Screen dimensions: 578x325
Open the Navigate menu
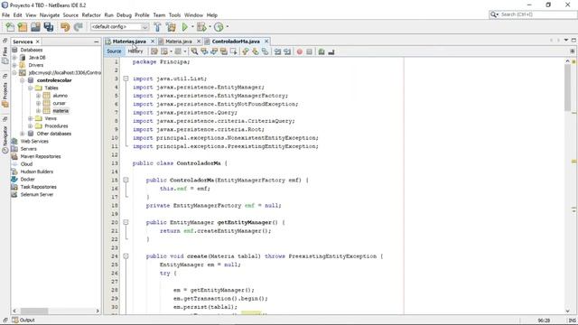(50, 15)
